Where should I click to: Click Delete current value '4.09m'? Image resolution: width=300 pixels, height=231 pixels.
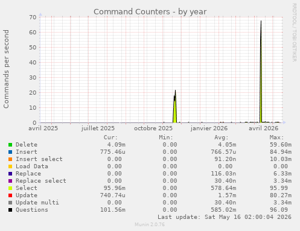tap(116, 145)
